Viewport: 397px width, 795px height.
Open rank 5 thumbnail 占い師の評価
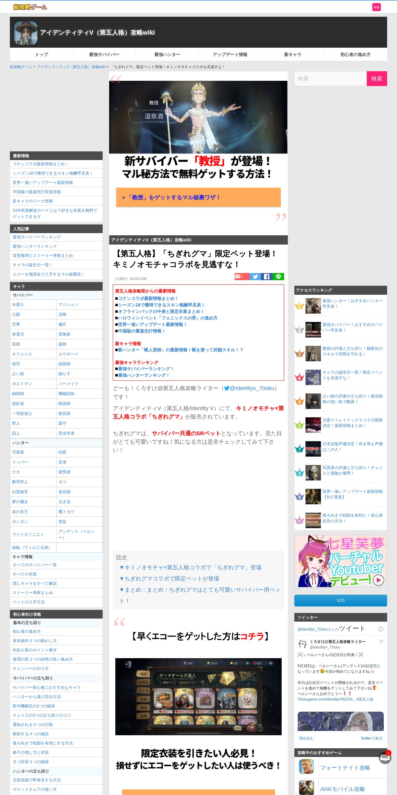pos(313,401)
